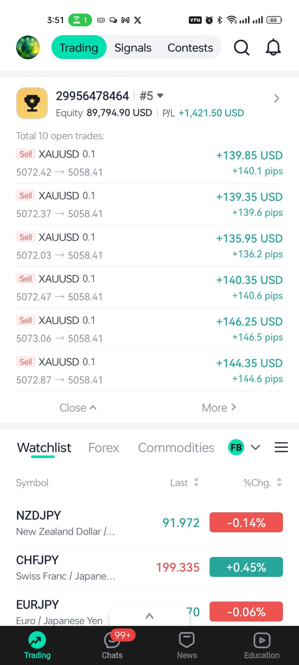Open the watchlist hamburger menu
This screenshot has height=665, width=299.
(x=281, y=447)
